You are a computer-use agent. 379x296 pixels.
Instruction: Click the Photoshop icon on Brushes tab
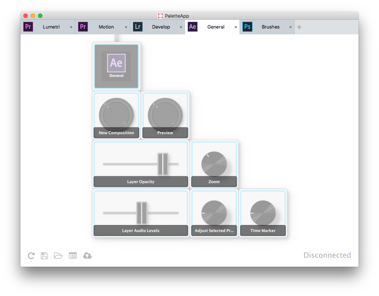pos(247,27)
